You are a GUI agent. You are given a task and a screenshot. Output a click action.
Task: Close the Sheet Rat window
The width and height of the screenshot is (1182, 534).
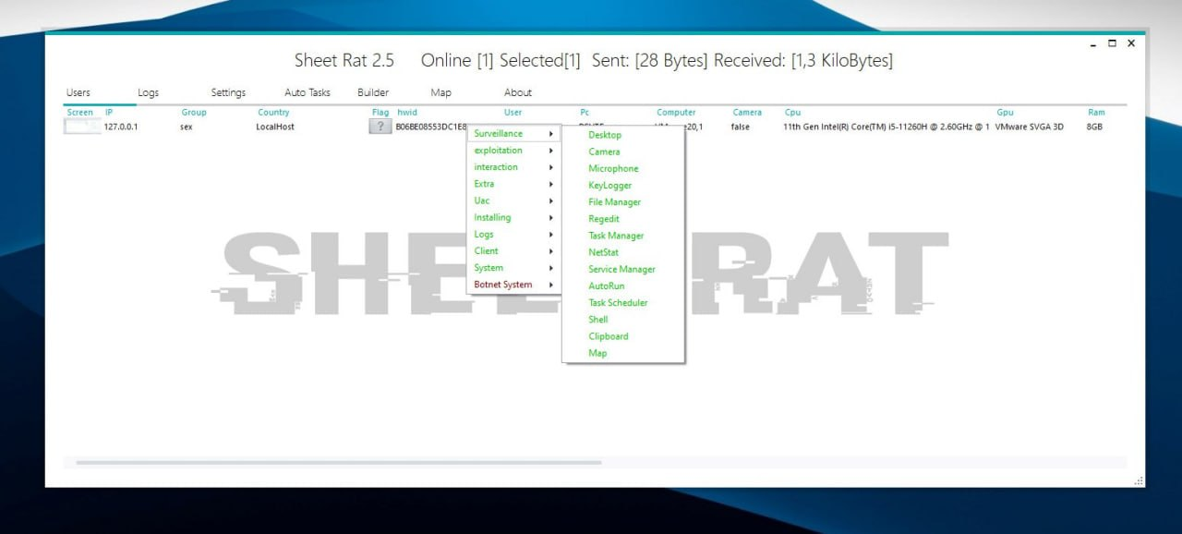point(1131,42)
